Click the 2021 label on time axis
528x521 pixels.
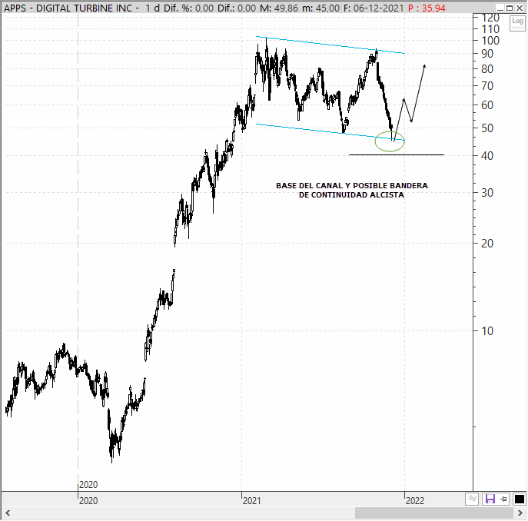point(252,501)
